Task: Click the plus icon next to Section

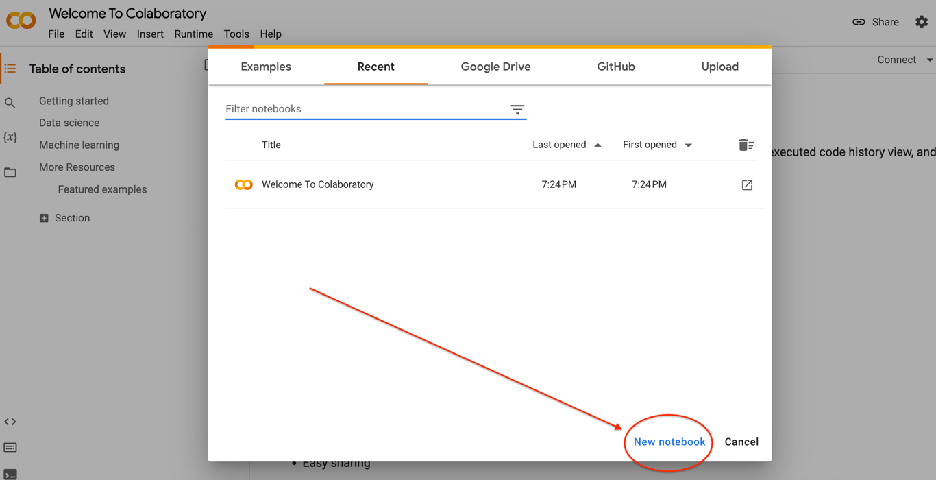Action: (44, 218)
